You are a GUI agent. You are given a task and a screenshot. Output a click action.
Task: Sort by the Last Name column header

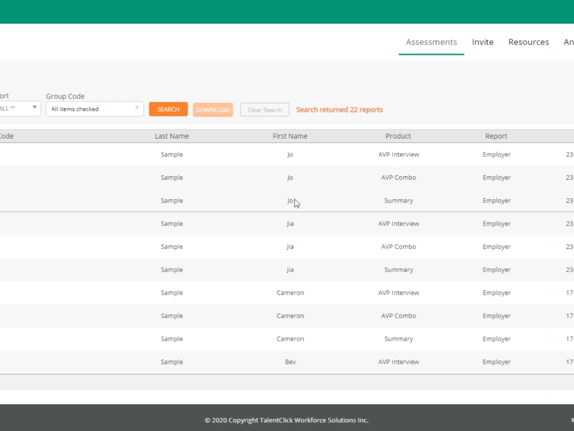pos(172,136)
